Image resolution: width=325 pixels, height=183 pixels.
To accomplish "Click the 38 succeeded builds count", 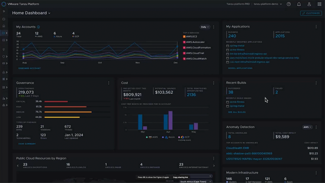I will pyautogui.click(x=231, y=92).
